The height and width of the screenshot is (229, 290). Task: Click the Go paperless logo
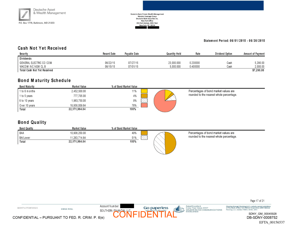click(x=156, y=208)
